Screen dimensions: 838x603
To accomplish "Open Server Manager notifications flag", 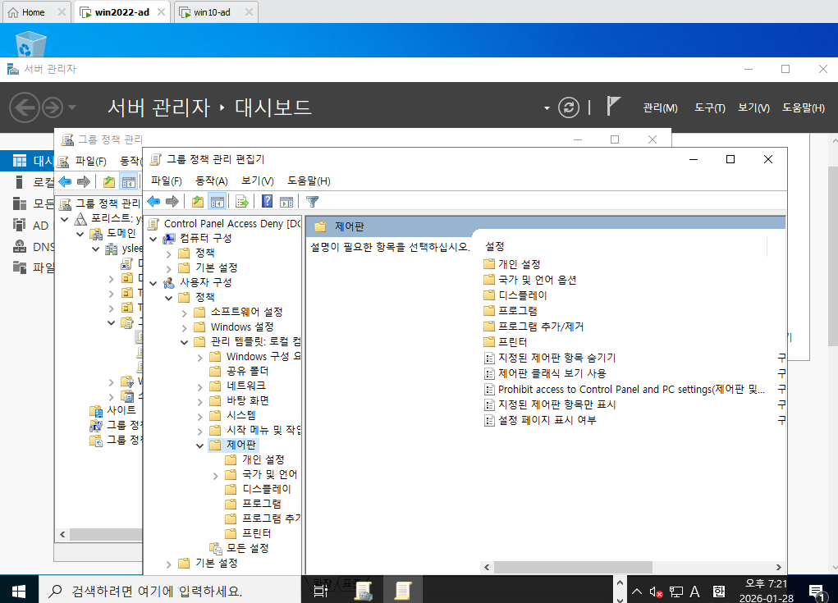I will pyautogui.click(x=614, y=106).
